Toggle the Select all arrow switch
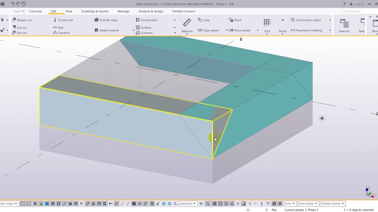 [x=35, y=203]
